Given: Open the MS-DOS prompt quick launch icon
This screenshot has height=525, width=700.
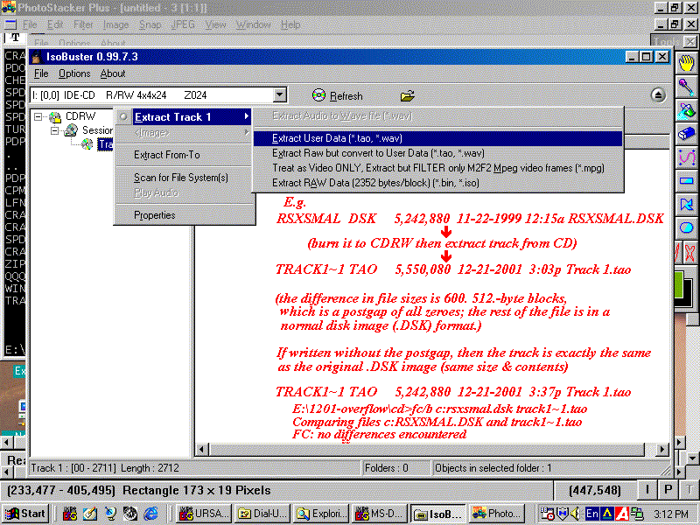Looking at the screenshot, I should coord(70,514).
